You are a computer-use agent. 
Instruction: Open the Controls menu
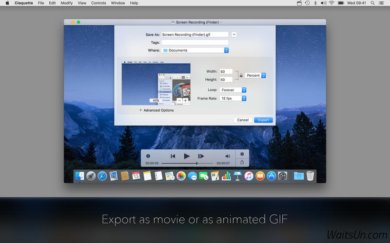click(98, 3)
